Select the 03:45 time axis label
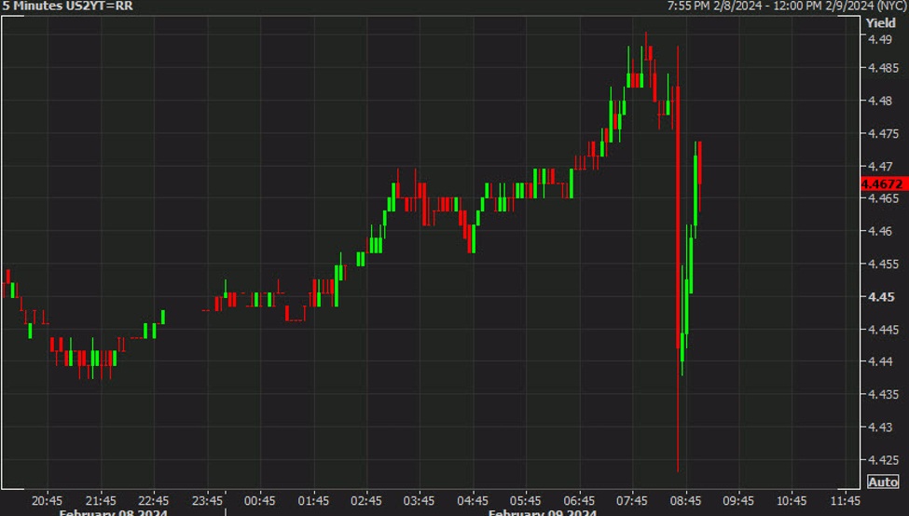Viewport: 909px width, 516px height. click(420, 498)
